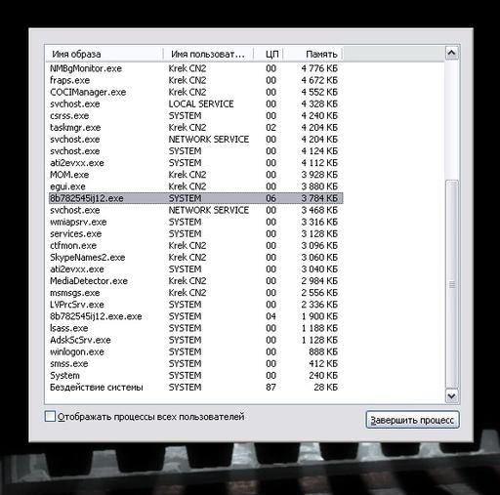Click the Завершить процесс button
500x495 pixels.
click(x=412, y=420)
